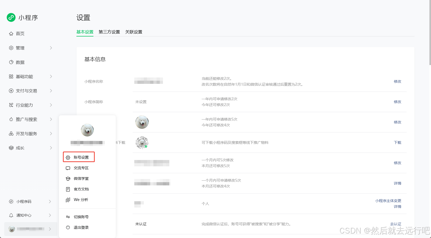Image resolution: width=431 pixels, height=238 pixels.
Task: Click the 小程序码 sunburst icon
Action: [x=11, y=202]
